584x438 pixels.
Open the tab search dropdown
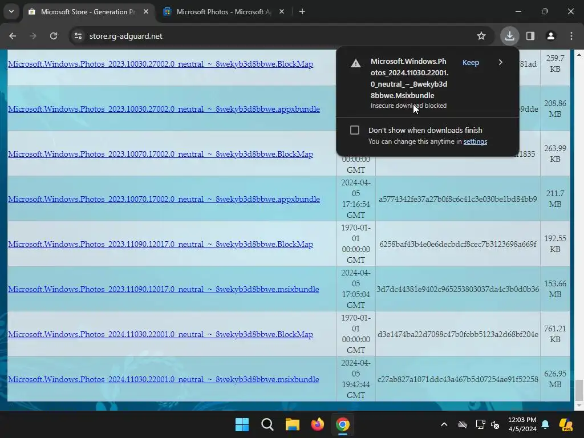click(x=11, y=12)
